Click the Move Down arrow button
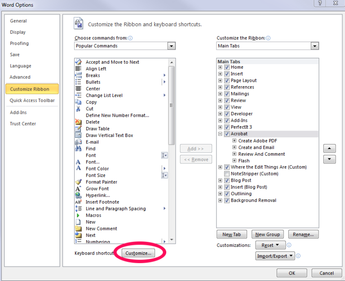Image resolution: width=345 pixels, height=281 pixels. [329, 159]
